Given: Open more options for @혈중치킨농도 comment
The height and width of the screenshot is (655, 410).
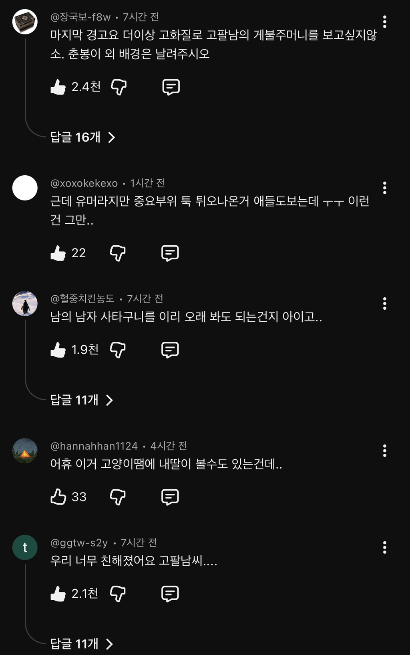Looking at the screenshot, I should coord(384,303).
